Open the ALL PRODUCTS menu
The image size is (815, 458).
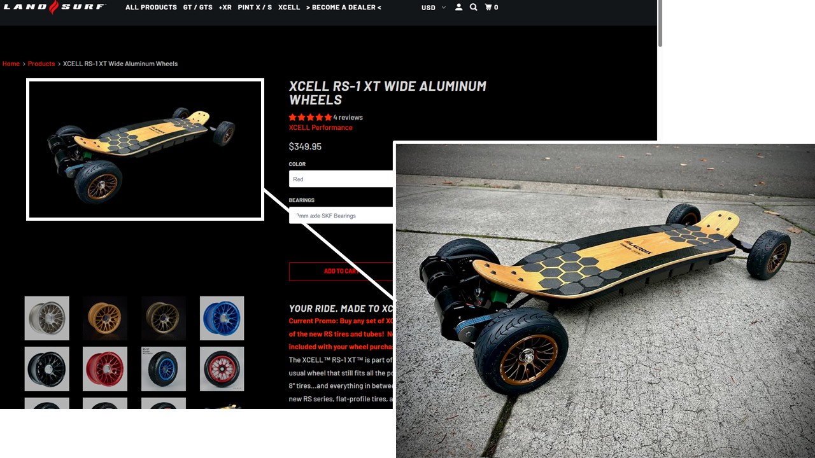click(x=151, y=8)
